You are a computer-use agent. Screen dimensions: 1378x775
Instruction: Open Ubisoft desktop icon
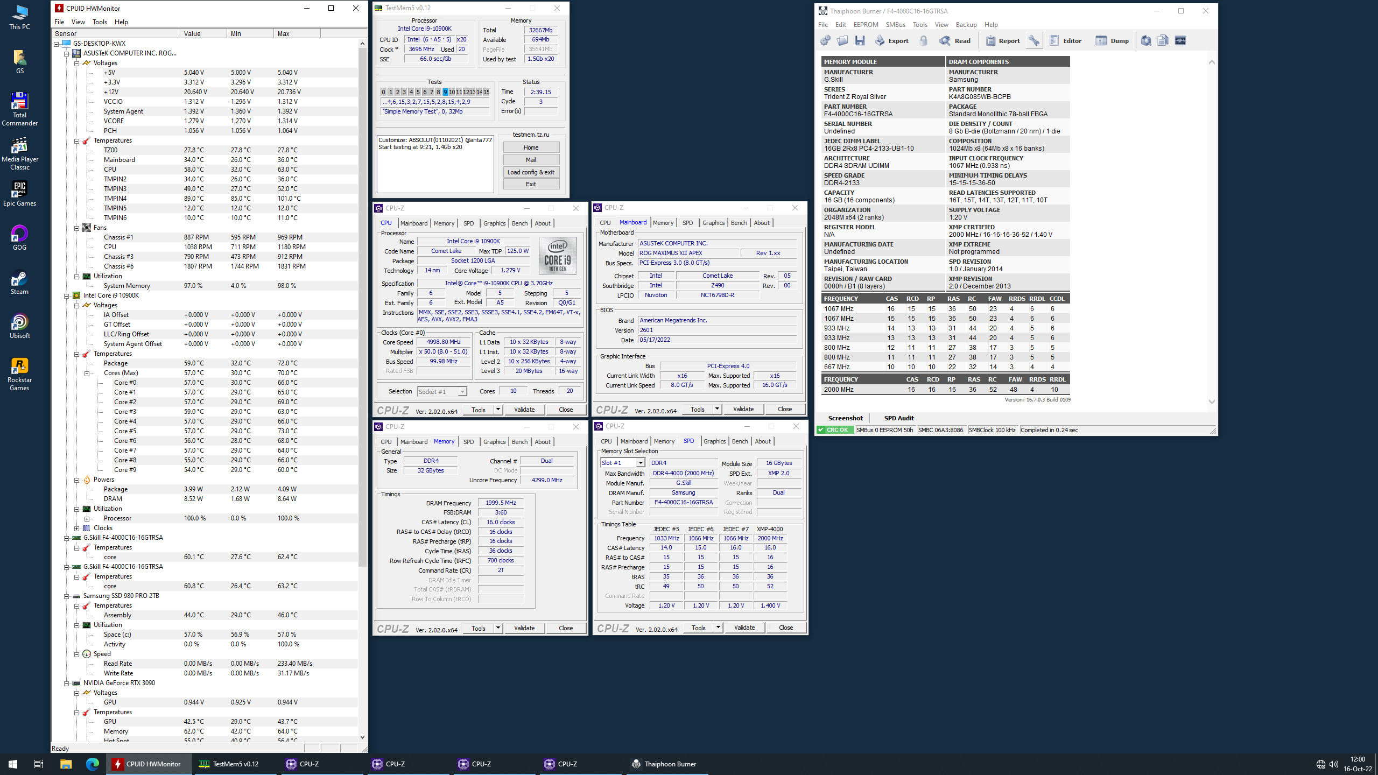click(x=19, y=326)
